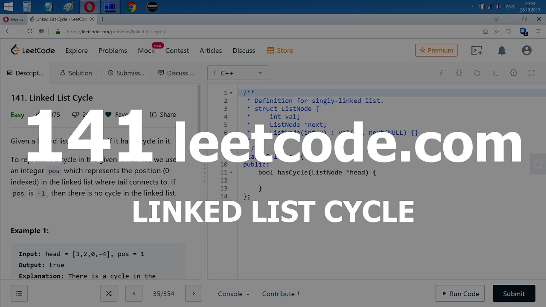Screen dimensions: 546x307
Task: Switch to the Solution tab
Action: point(76,73)
